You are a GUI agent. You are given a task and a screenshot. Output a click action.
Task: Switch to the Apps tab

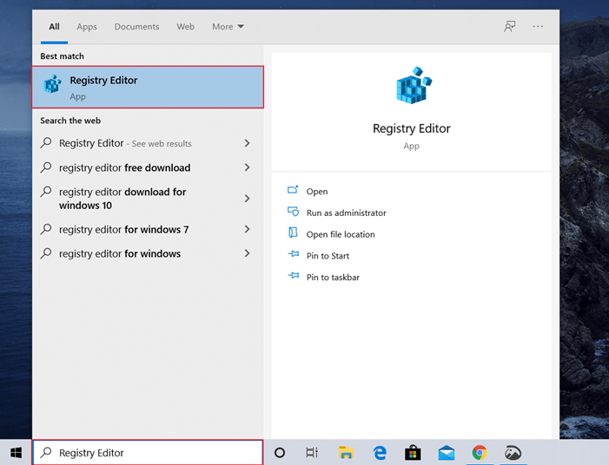(87, 27)
